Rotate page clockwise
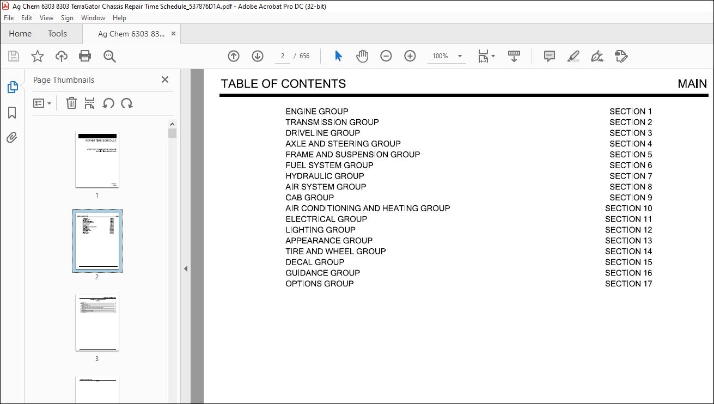The width and height of the screenshot is (714, 404). click(x=127, y=103)
